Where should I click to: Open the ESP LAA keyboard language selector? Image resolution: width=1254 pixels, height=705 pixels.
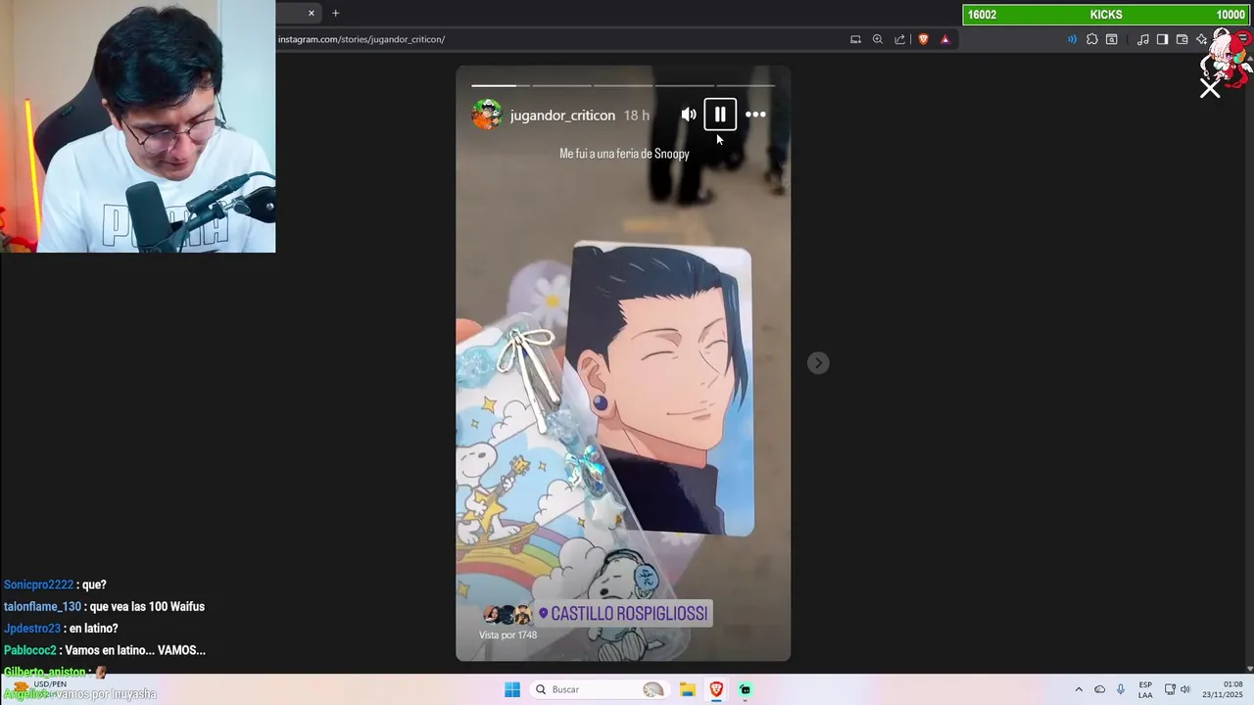tap(1145, 689)
